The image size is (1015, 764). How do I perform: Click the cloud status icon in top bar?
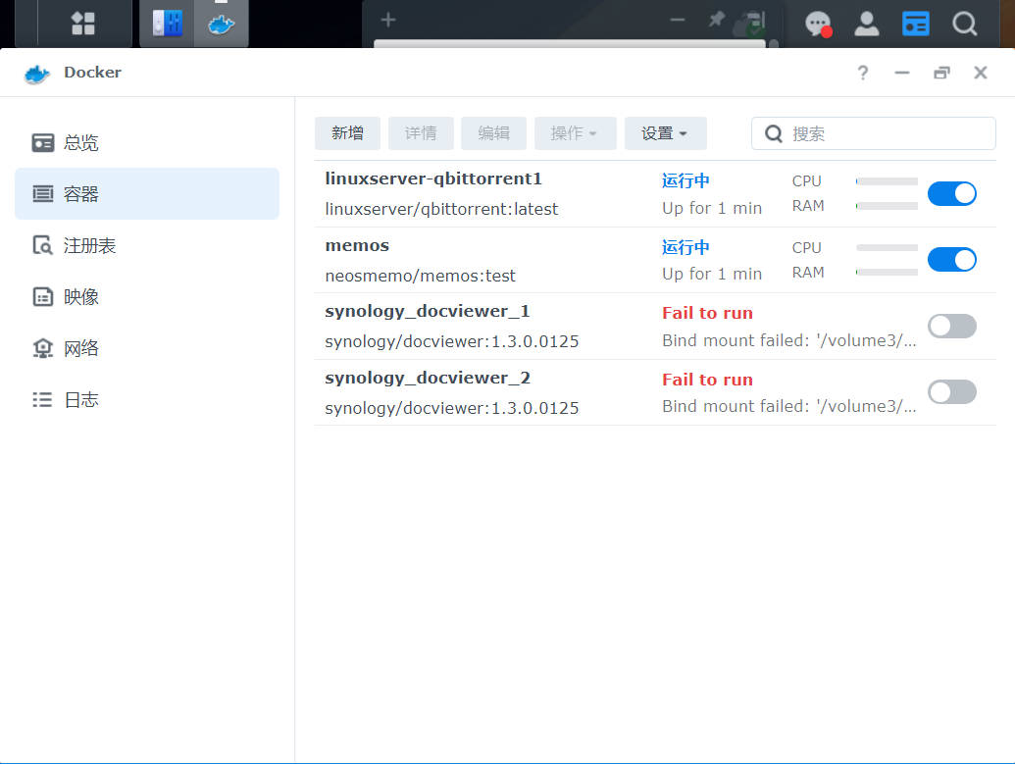(749, 24)
